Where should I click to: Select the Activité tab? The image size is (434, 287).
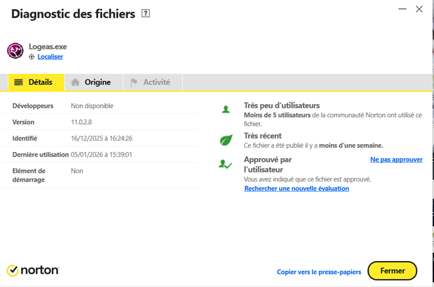152,82
